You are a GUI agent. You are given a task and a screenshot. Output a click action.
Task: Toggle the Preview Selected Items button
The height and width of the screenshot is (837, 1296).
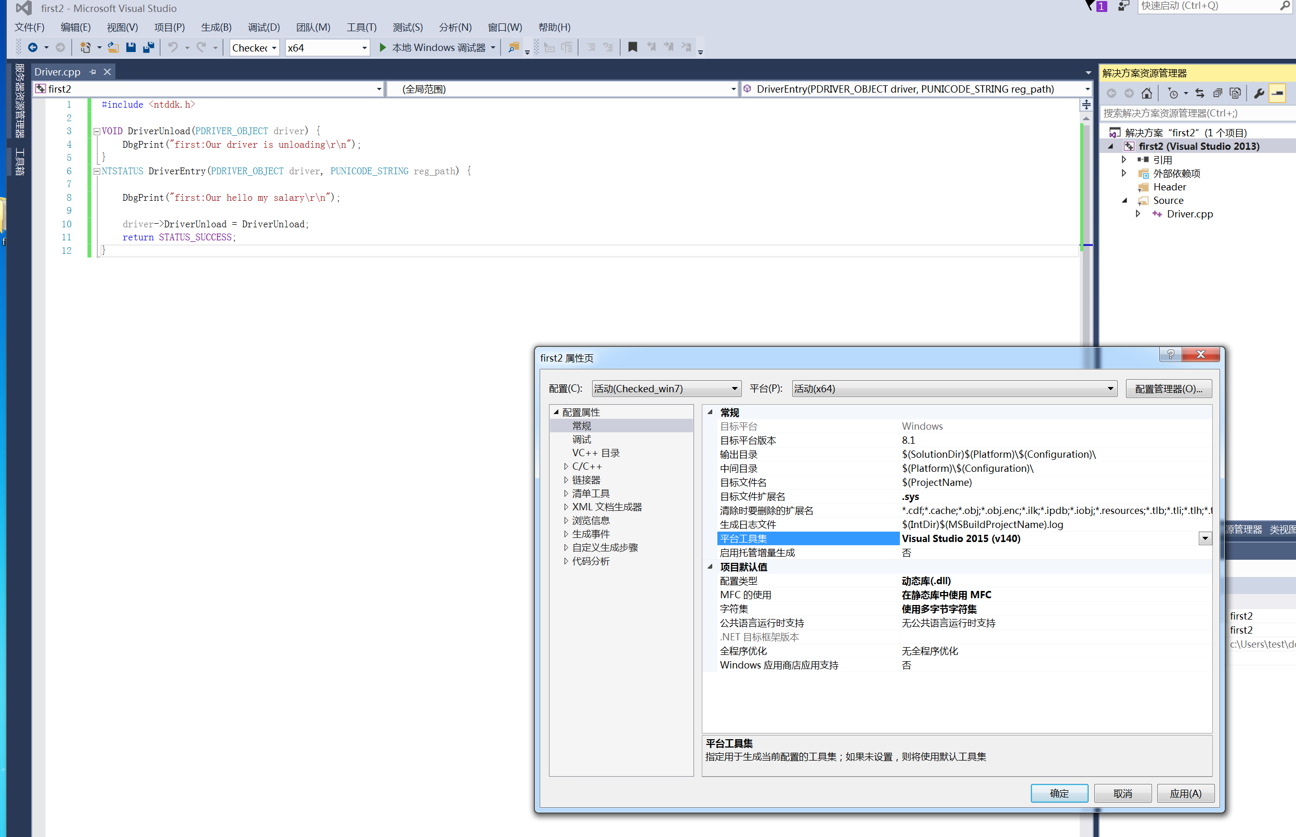coord(1277,94)
